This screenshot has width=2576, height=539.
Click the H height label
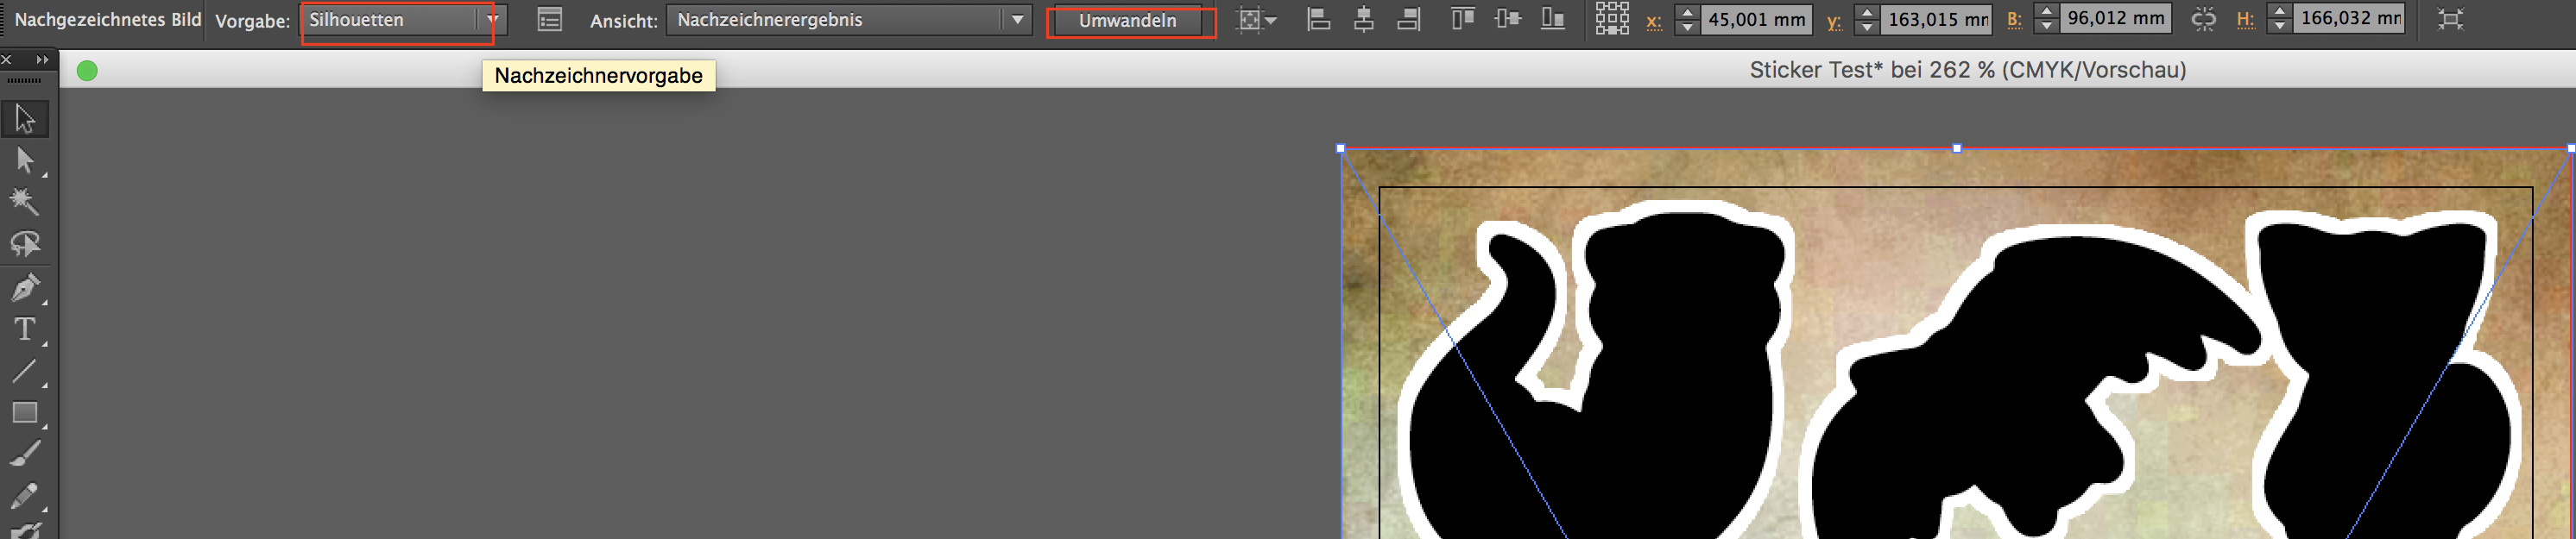click(x=2245, y=20)
